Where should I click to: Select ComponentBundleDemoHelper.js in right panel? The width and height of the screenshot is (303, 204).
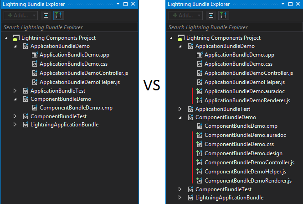tap(245, 171)
